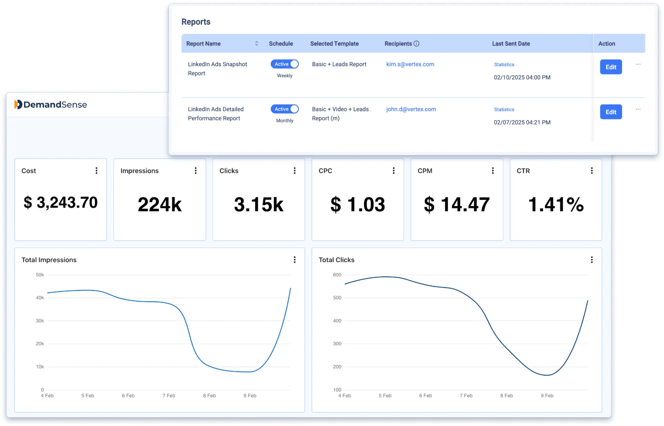664x426 pixels.
Task: Click the 50k axis label on Total Impressions
Action: click(40, 275)
